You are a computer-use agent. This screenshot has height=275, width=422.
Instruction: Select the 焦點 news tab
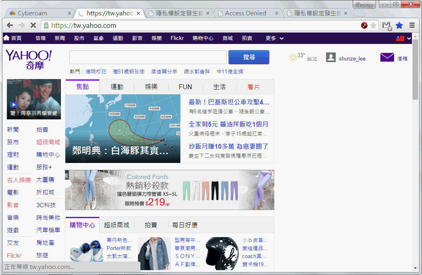point(82,87)
